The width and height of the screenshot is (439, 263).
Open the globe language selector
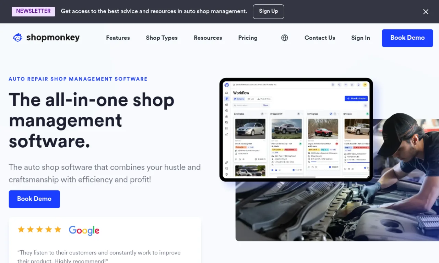coord(285,38)
